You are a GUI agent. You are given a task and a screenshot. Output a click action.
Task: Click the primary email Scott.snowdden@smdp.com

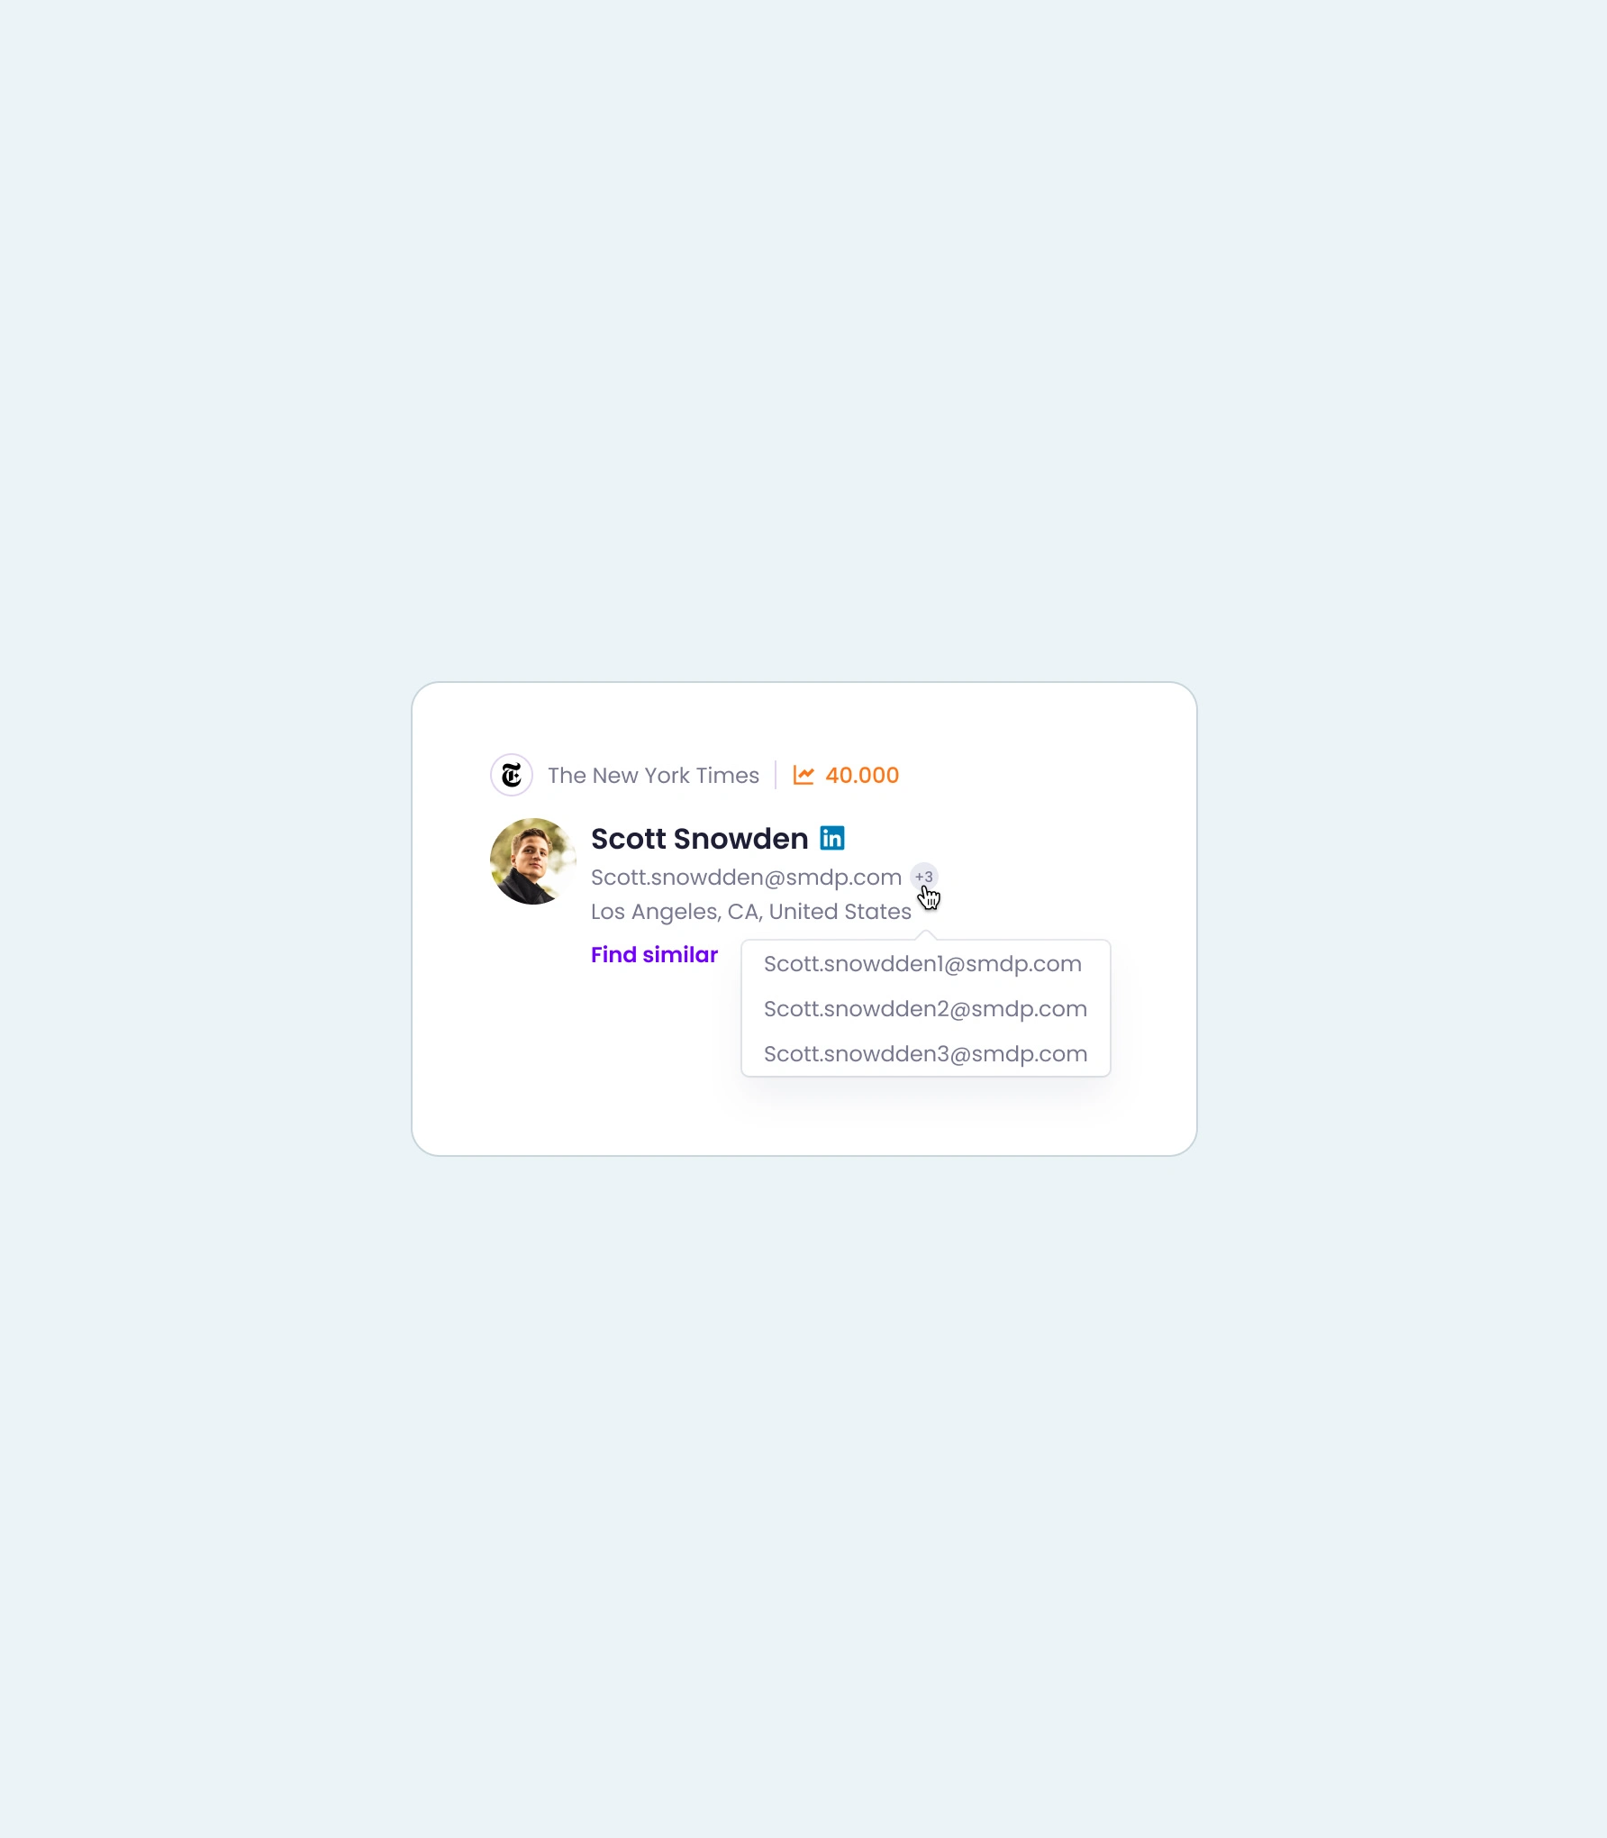point(746,878)
